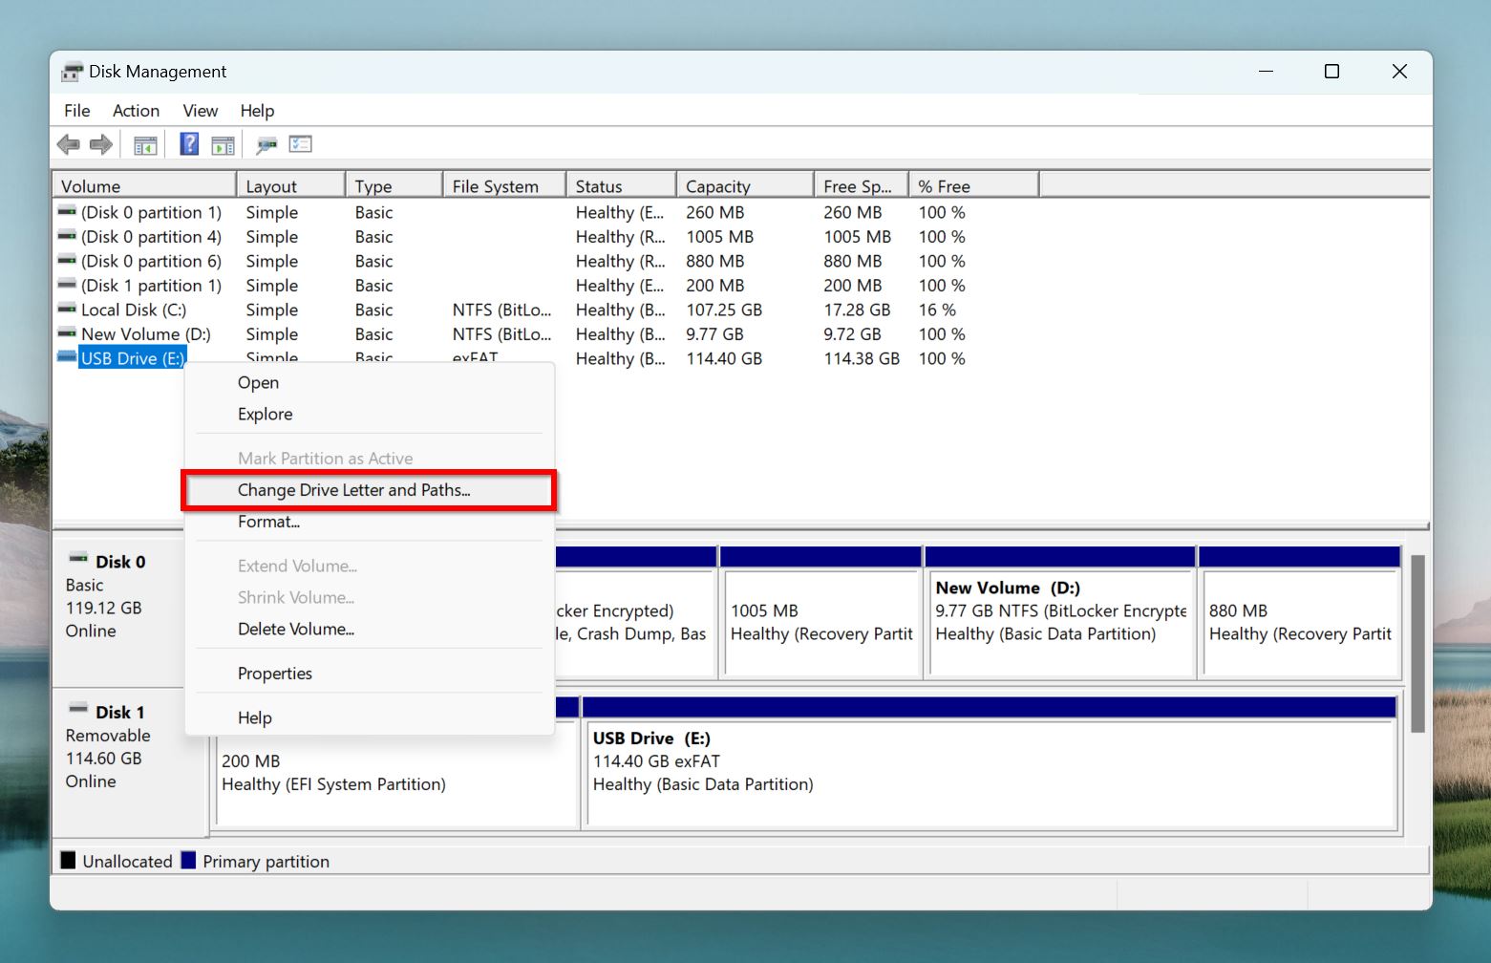The image size is (1491, 963).
Task: Choose Format... from the context menu
Action: tap(370, 522)
